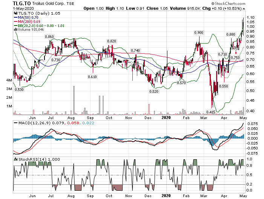This screenshot has height=199, width=264.
Task: Click the MA(50) 0.70 legend entry
Action: [x=28, y=17]
